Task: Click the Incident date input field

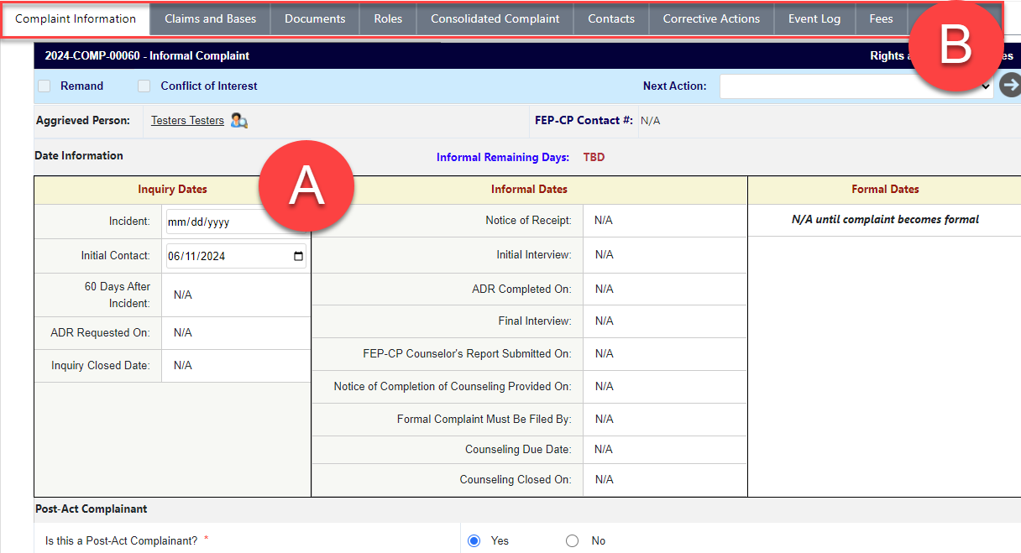Action: (x=236, y=222)
